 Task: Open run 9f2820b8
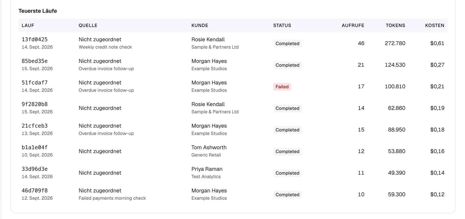pyautogui.click(x=35, y=104)
